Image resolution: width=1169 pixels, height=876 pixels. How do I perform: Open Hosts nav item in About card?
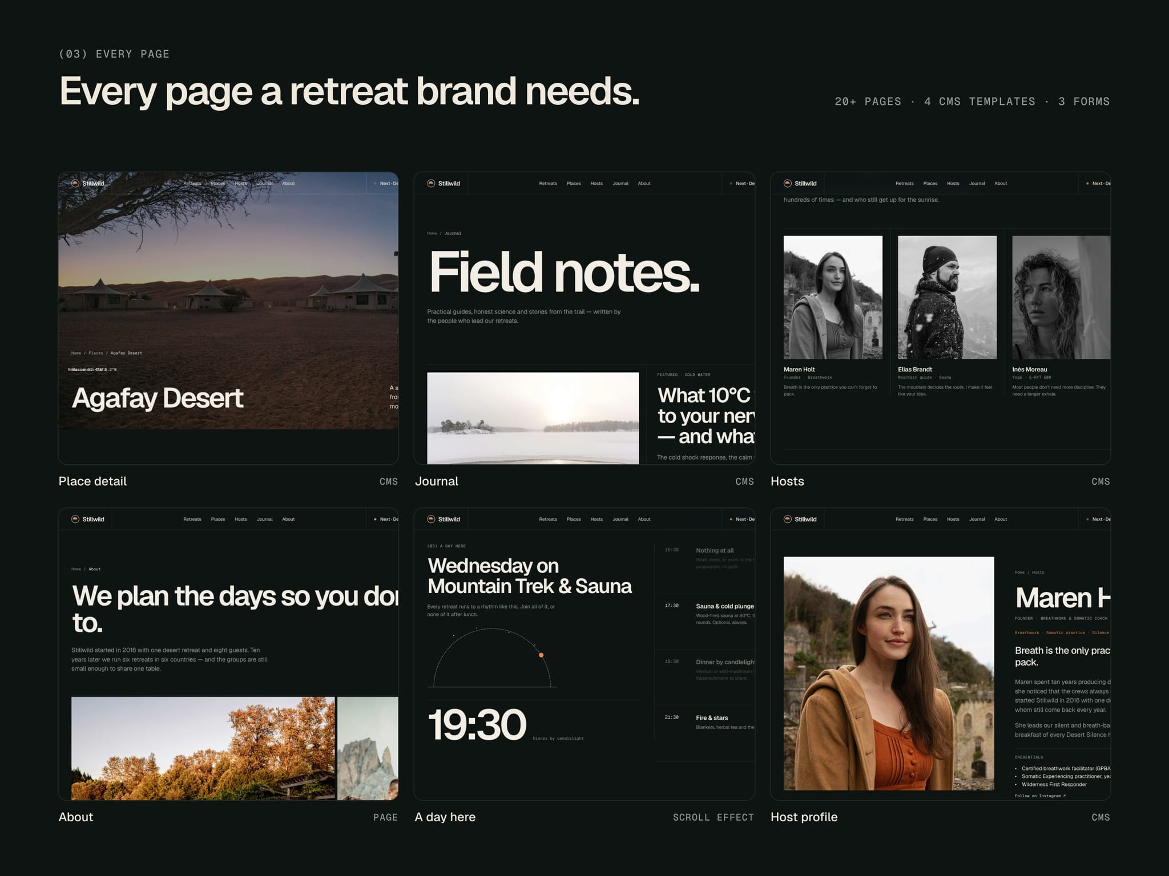(241, 519)
